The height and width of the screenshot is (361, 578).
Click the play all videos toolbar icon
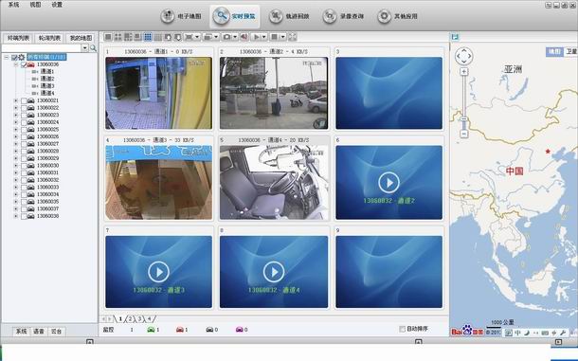tap(257, 37)
